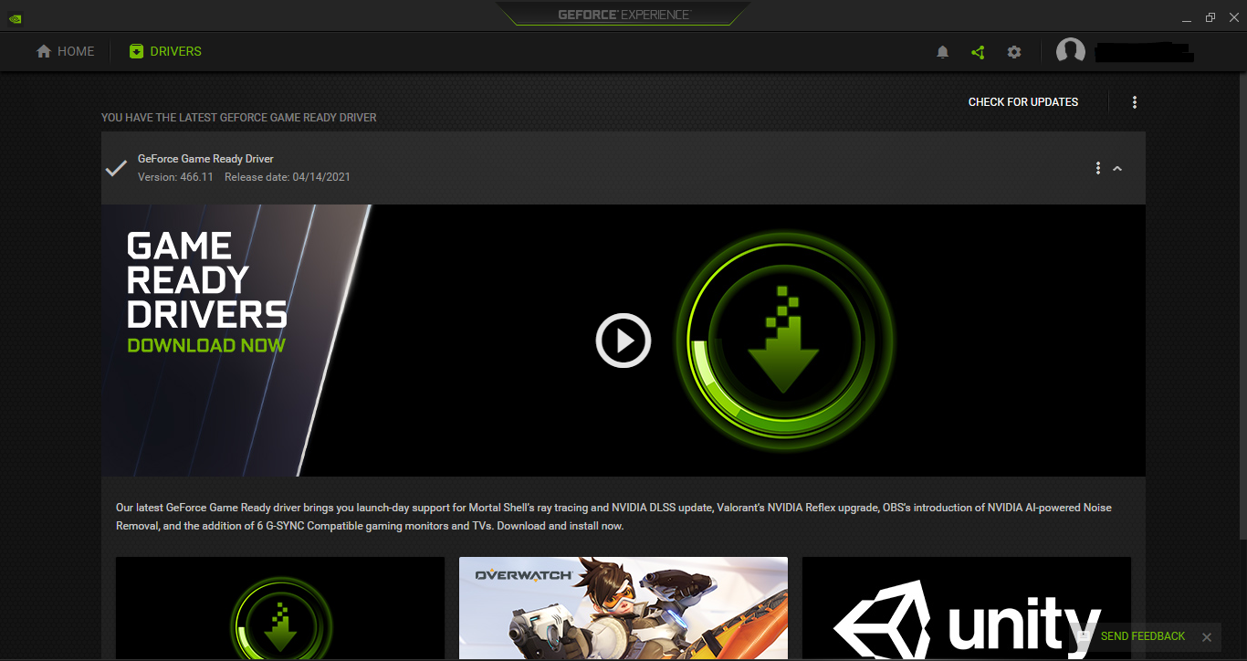Open options menu next to Check for Updates
Screen dimensions: 1247x661
click(x=1135, y=102)
